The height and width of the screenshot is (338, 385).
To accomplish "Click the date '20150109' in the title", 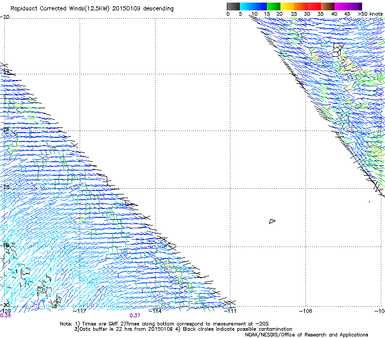I will pyautogui.click(x=126, y=8).
